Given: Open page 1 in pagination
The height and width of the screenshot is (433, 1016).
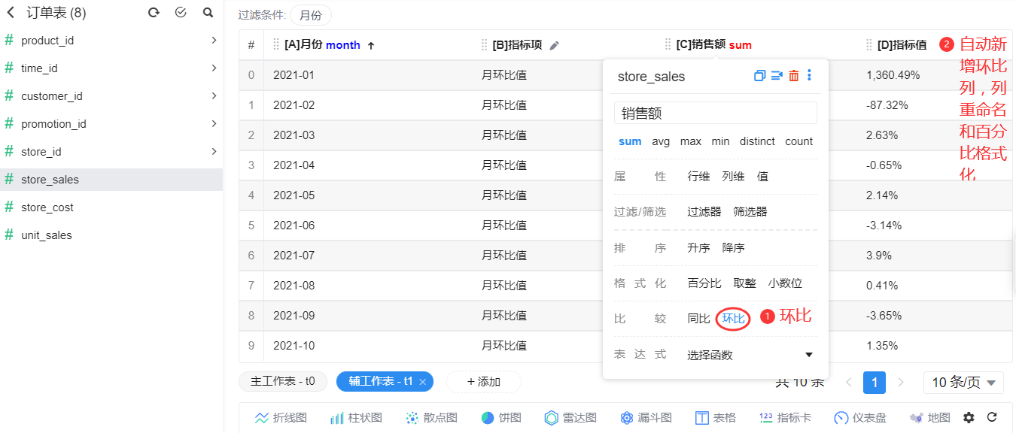Looking at the screenshot, I should (x=875, y=383).
